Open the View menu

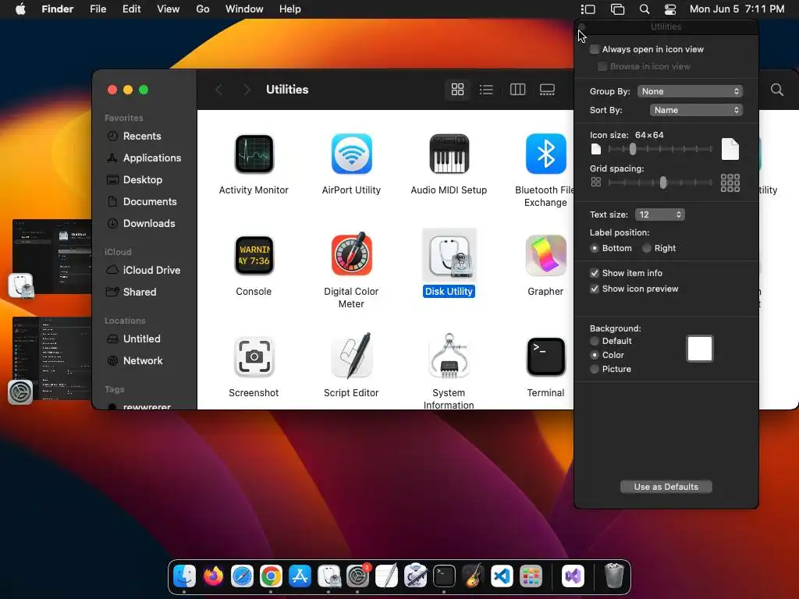click(169, 9)
